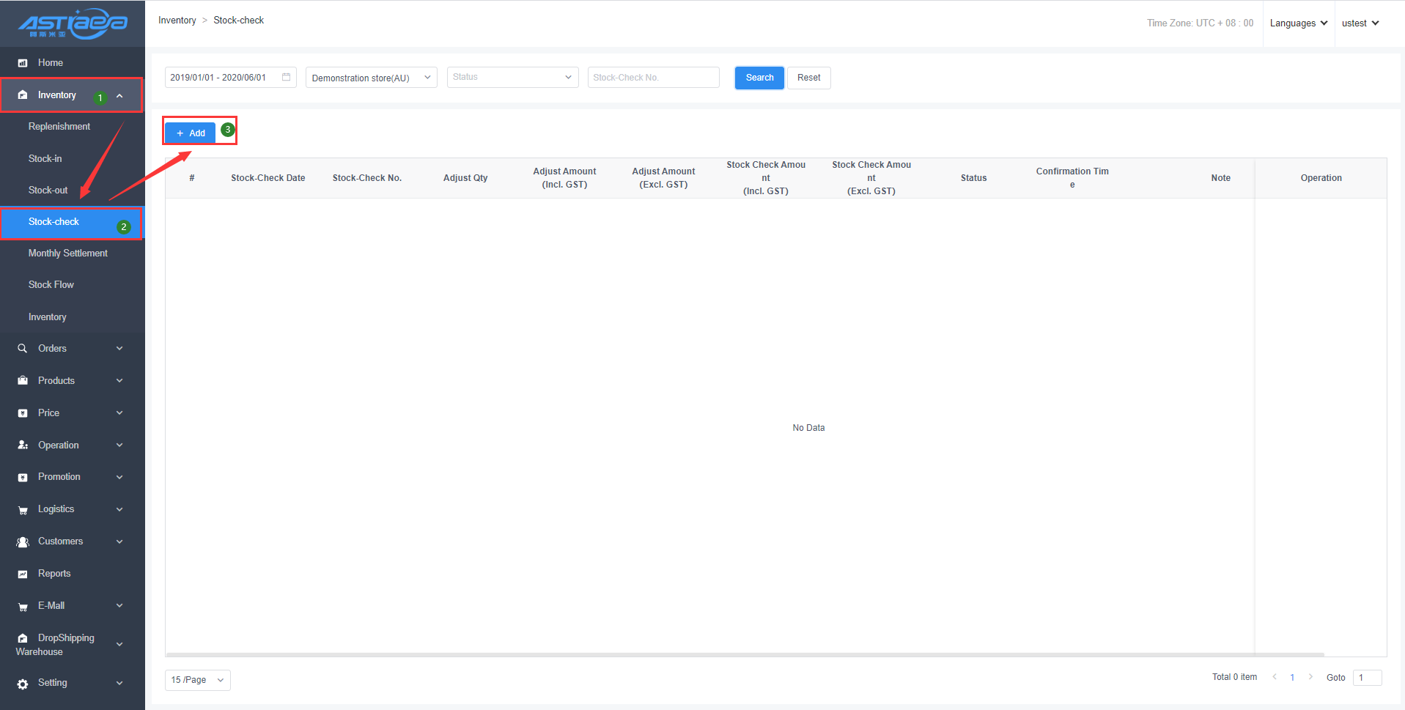The width and height of the screenshot is (1405, 710).
Task: Click the Products briefcase icon
Action: tap(23, 381)
